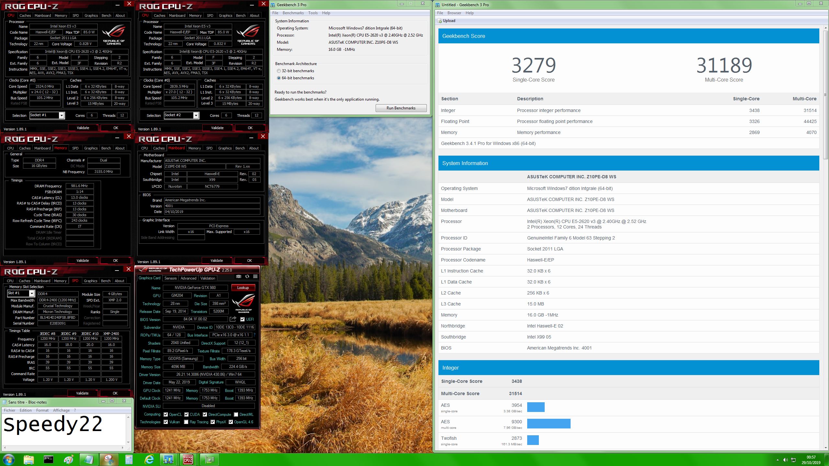Image resolution: width=829 pixels, height=466 pixels.
Task: Enable the DirectML checkbox
Action: pyautogui.click(x=236, y=414)
